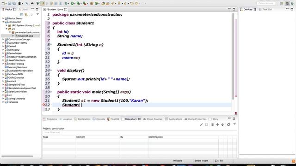
Task: Select the MorningSessions project
Action: coord(18,67)
